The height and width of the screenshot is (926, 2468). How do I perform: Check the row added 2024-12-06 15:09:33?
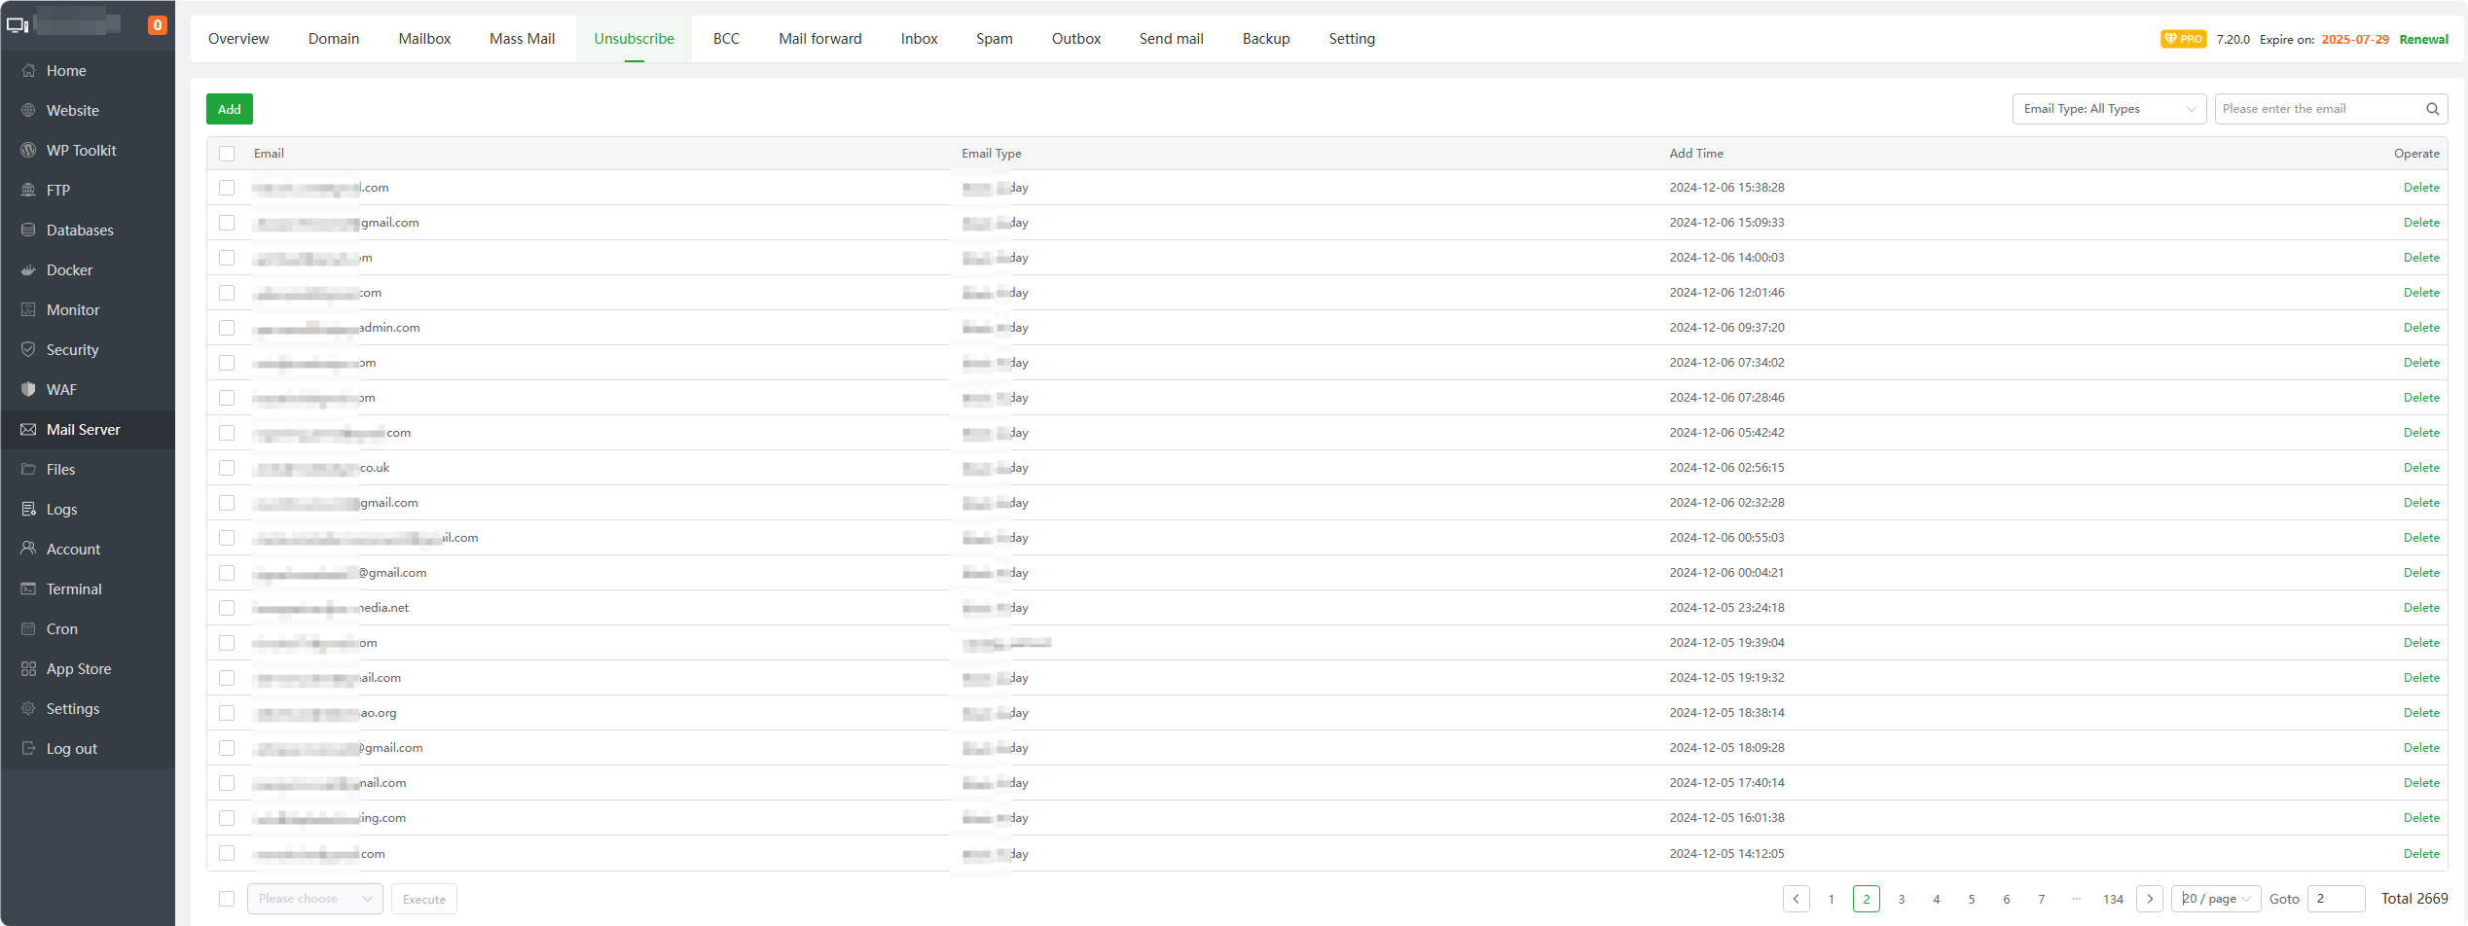[227, 223]
